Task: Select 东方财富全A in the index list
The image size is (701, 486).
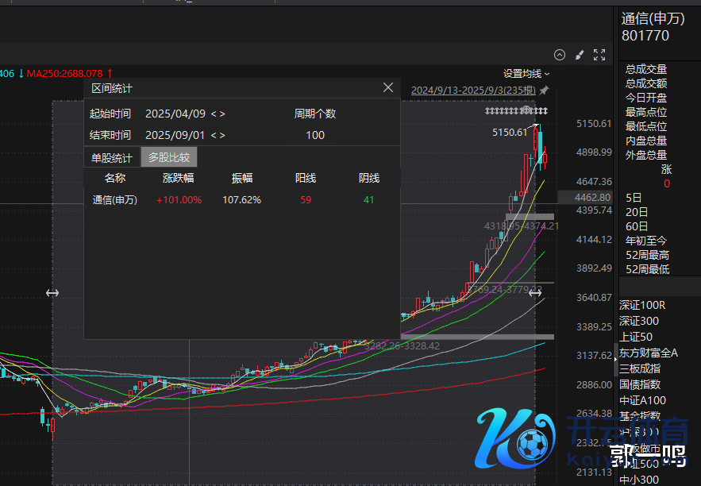Action: [649, 353]
